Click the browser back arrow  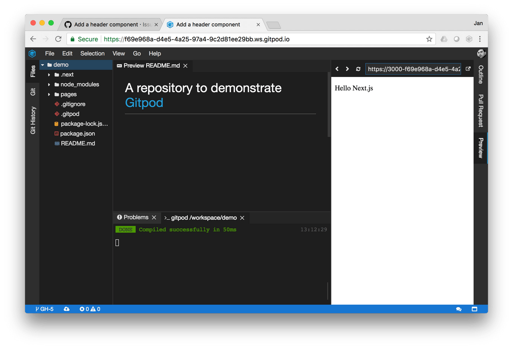[x=33, y=39]
